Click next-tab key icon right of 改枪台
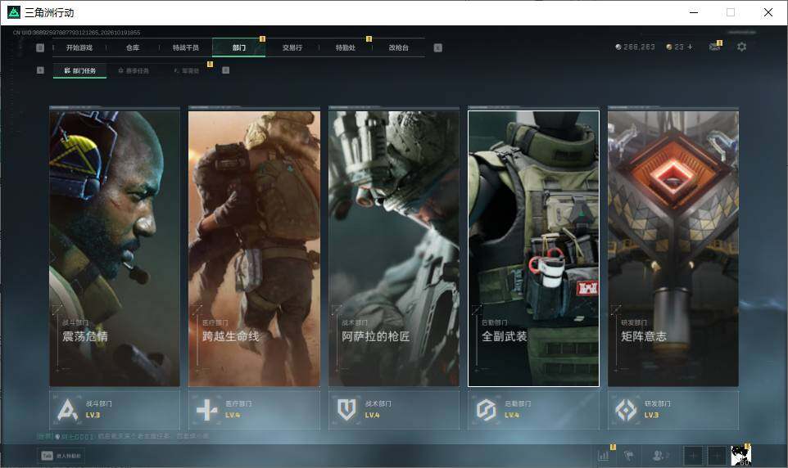788x468 pixels. point(437,47)
